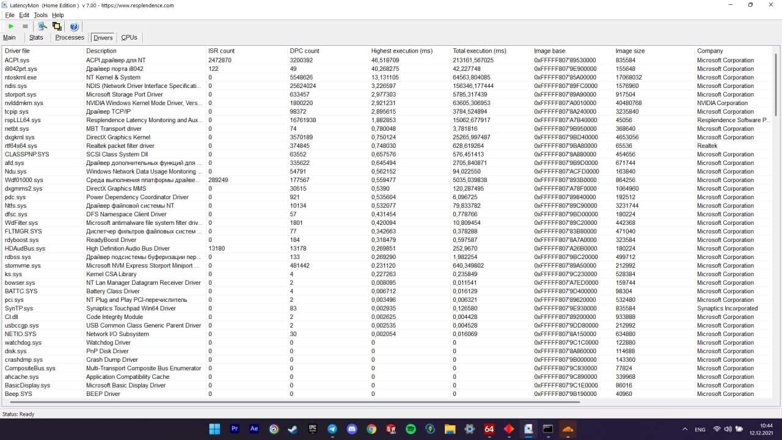Select the ACPI.sys driver row
Screen dimensions: 782x440
pos(388,61)
